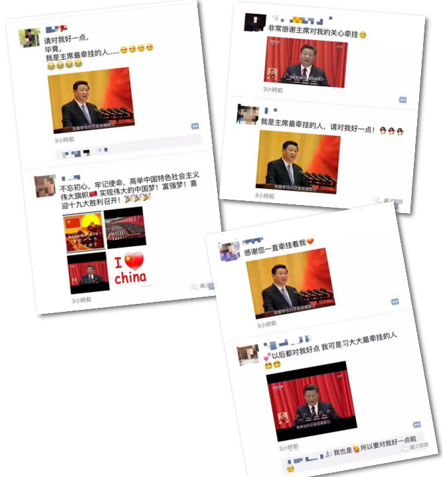Tap the comment icon beside the 感谢您一直牵挂着我 post

[x=395, y=302]
